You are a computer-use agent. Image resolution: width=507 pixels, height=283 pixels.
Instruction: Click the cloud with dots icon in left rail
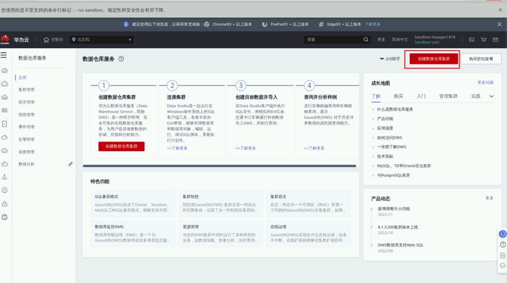5,84
